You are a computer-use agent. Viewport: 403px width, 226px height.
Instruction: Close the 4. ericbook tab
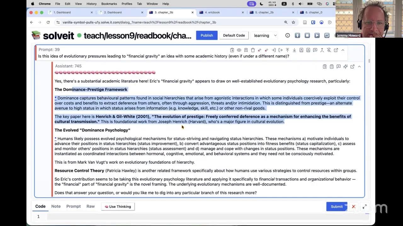click(243, 13)
